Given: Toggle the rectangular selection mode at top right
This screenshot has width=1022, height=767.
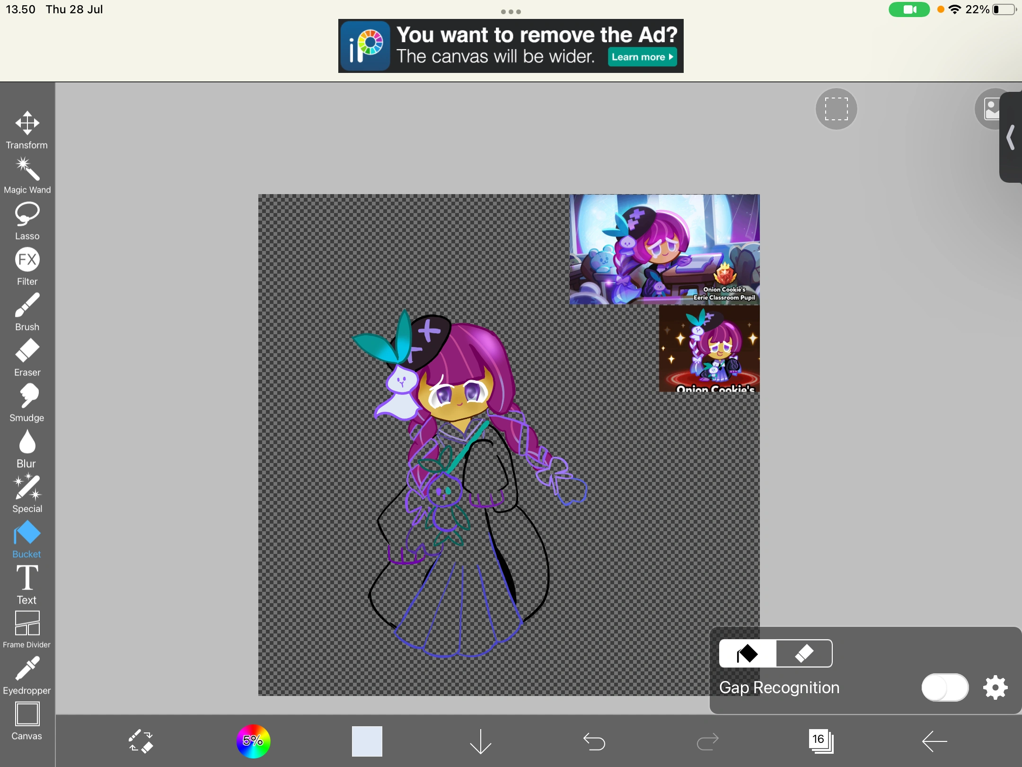Looking at the screenshot, I should tap(836, 109).
